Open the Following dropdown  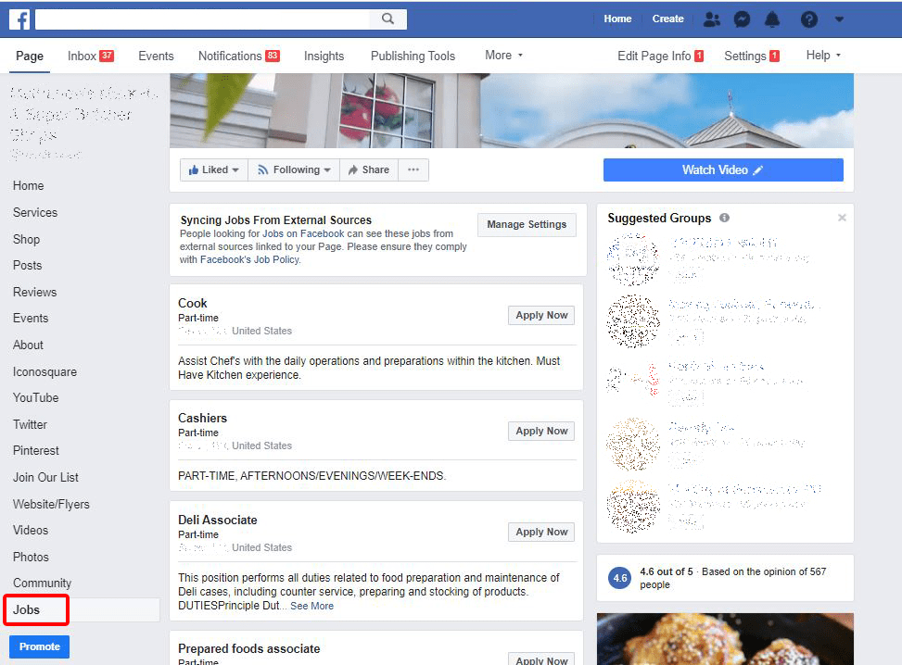pos(293,169)
